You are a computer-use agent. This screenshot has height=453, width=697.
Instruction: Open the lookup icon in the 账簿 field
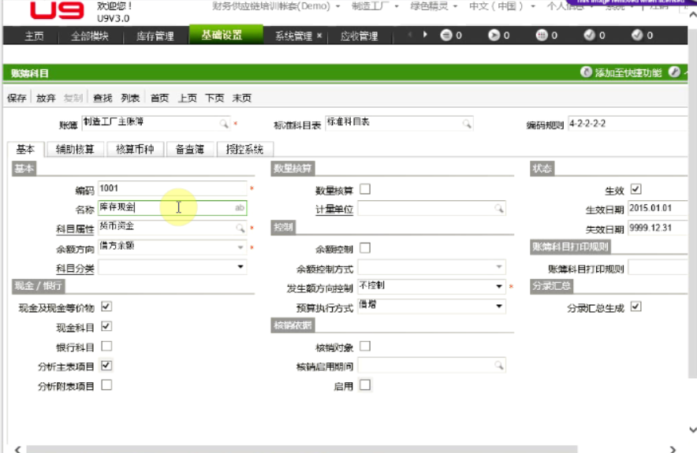[x=224, y=124]
